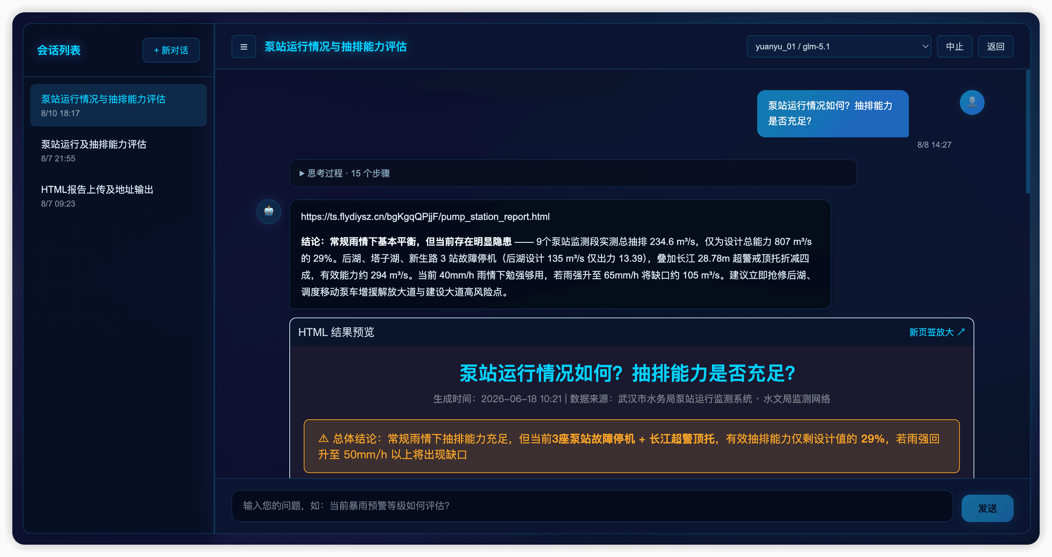Viewport: 1052px width, 557px height.
Task: Open the pump_station_report.html URL
Action: click(425, 216)
